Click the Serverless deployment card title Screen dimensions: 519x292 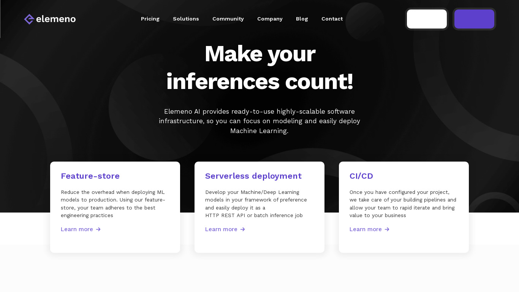click(x=253, y=176)
